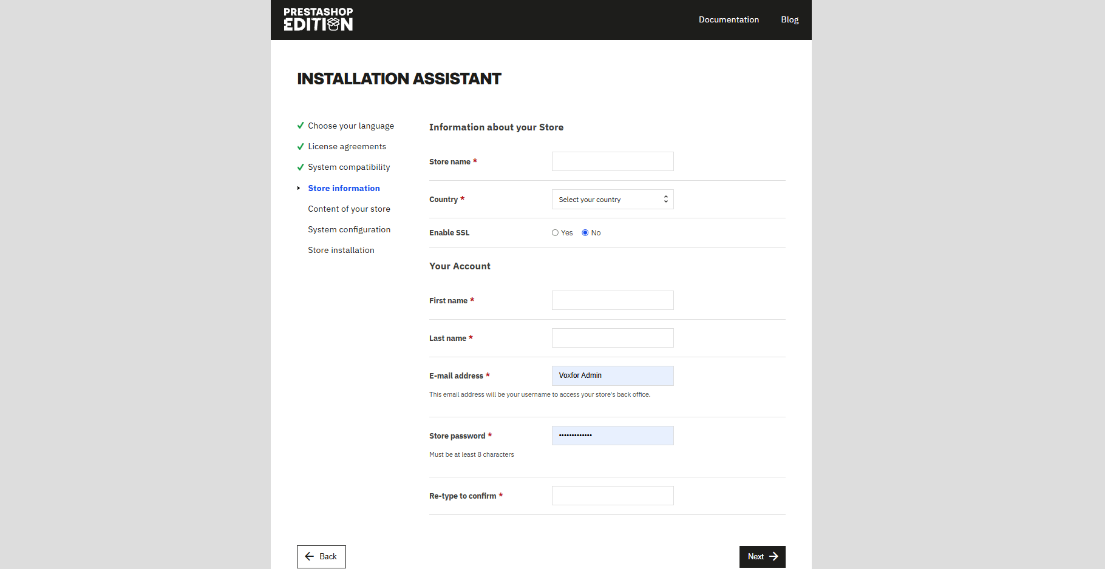Click the stepper arrows on the country selector
Viewport: 1105px width, 569px height.
point(665,199)
